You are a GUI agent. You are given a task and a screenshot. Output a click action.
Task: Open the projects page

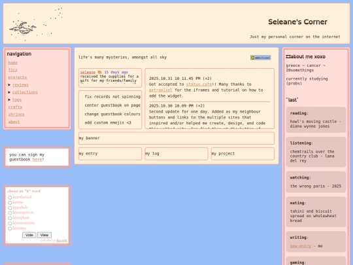pyautogui.click(x=18, y=77)
